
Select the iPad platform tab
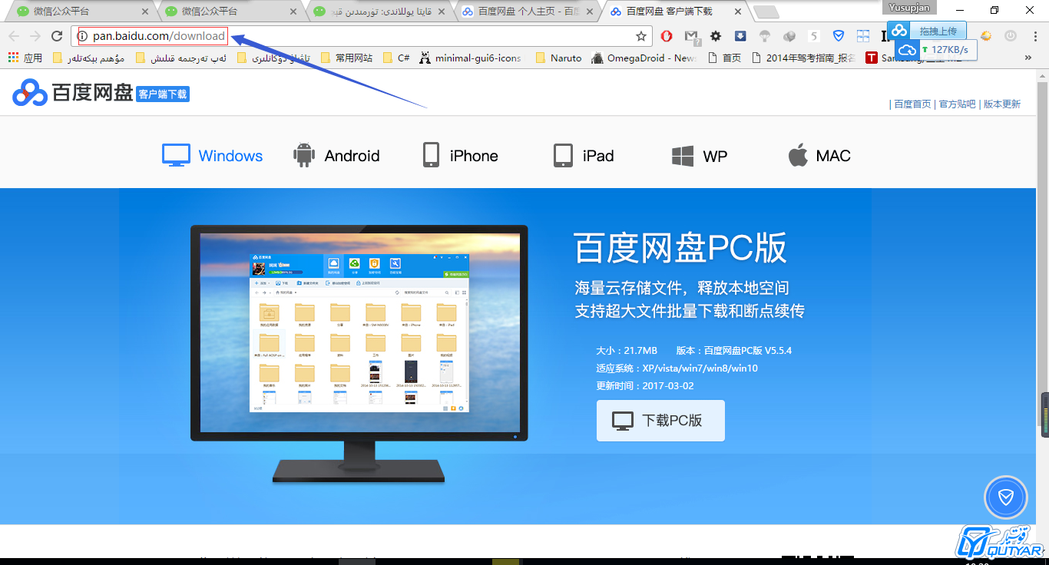point(584,156)
